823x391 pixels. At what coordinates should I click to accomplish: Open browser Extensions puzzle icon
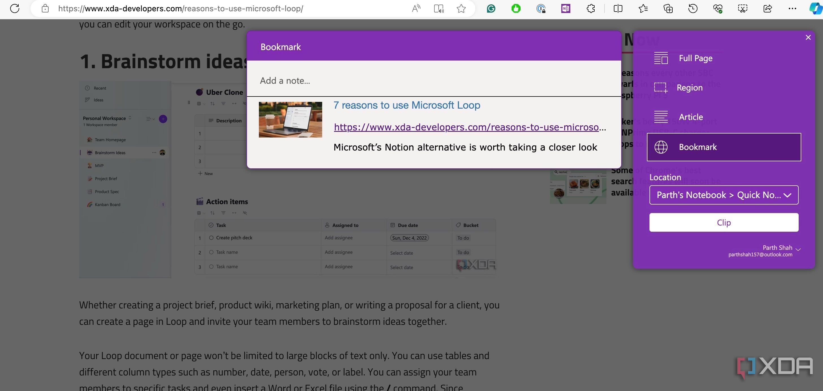click(591, 8)
